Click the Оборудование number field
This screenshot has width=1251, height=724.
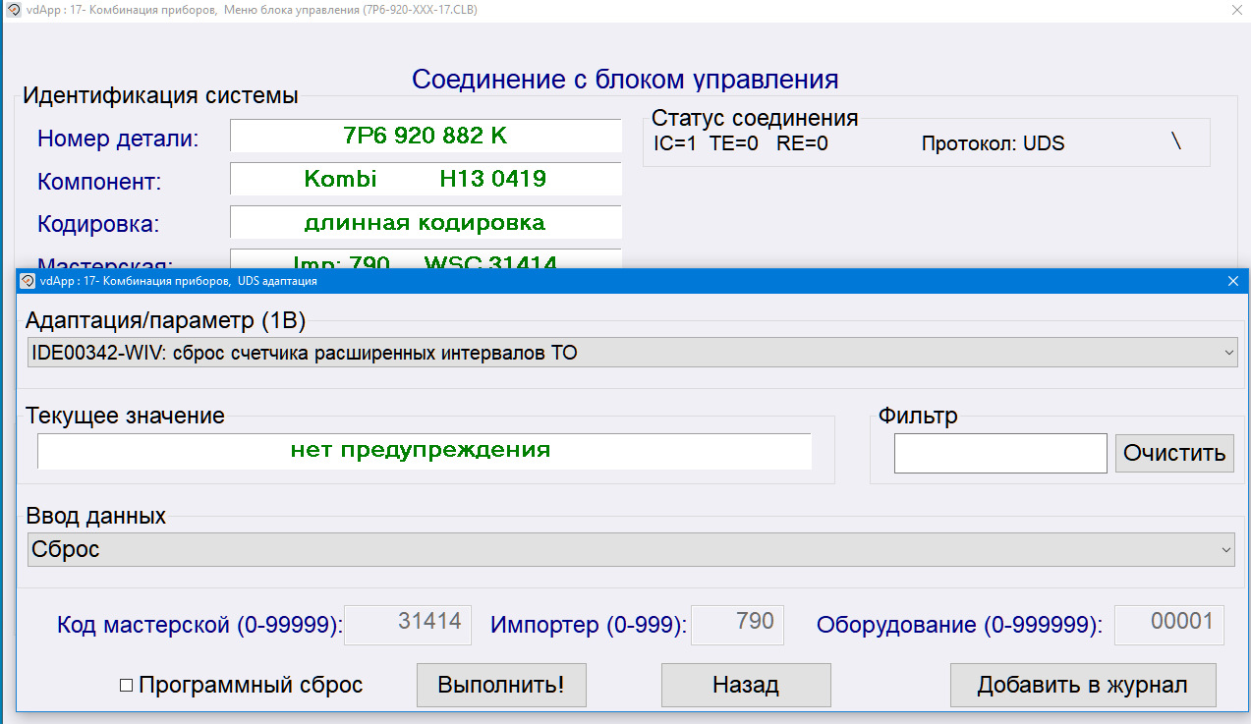tap(1168, 625)
